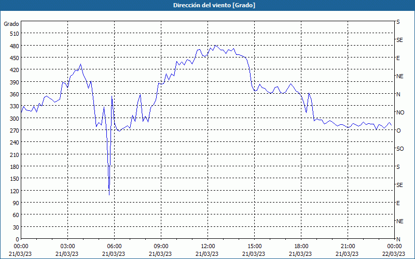Select the 390 y-axis value
The height and width of the screenshot is (259, 415).
pyautogui.click(x=15, y=82)
